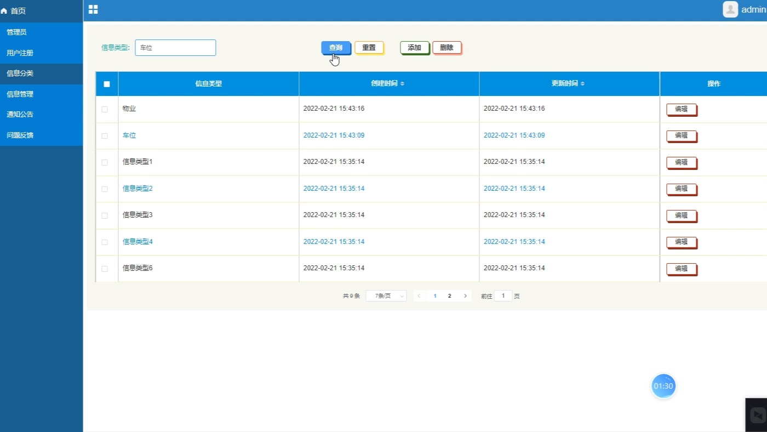Click the 重置 reset button
767x432 pixels.
pos(369,48)
